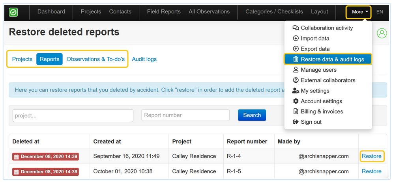Restore report R-1-5
Screen dimensions: 393x182
coord(371,171)
